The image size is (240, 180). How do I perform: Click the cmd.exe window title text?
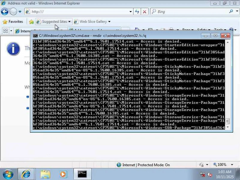coord(93,36)
